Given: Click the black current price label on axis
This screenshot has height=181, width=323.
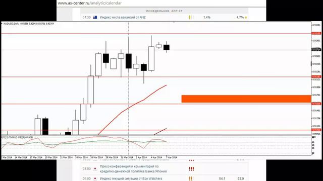Looking at the screenshot, I should 316,50.
